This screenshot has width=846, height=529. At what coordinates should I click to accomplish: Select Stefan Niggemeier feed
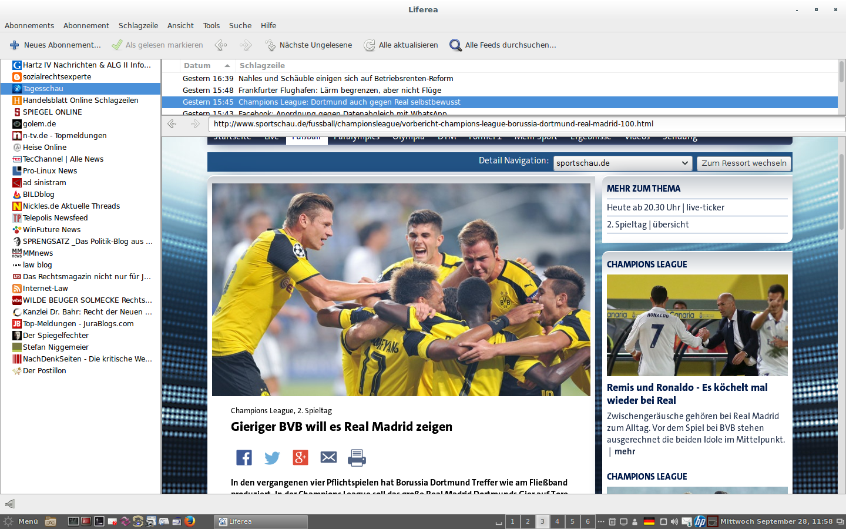pyautogui.click(x=80, y=347)
